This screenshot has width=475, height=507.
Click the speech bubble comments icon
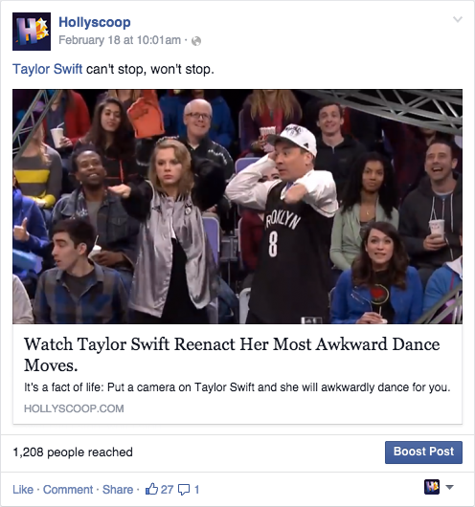click(184, 490)
